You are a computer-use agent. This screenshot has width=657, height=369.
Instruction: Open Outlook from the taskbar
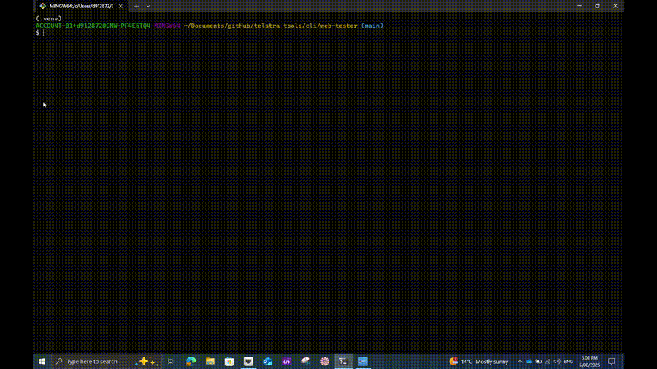click(x=267, y=361)
